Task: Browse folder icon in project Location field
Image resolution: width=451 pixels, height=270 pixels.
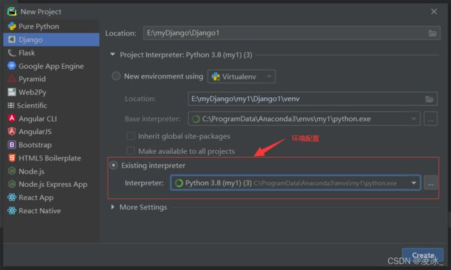Action: click(x=432, y=33)
